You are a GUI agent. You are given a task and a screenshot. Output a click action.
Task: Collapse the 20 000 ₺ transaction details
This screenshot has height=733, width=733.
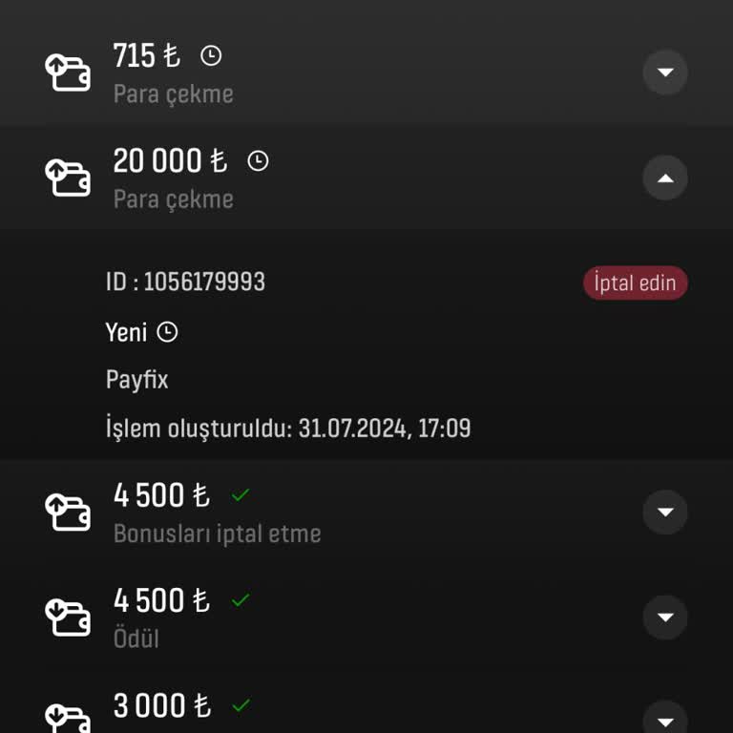[x=665, y=178]
